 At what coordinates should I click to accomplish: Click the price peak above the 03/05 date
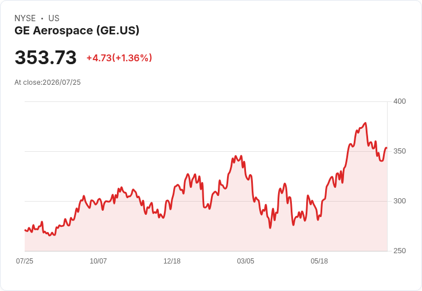(241, 156)
